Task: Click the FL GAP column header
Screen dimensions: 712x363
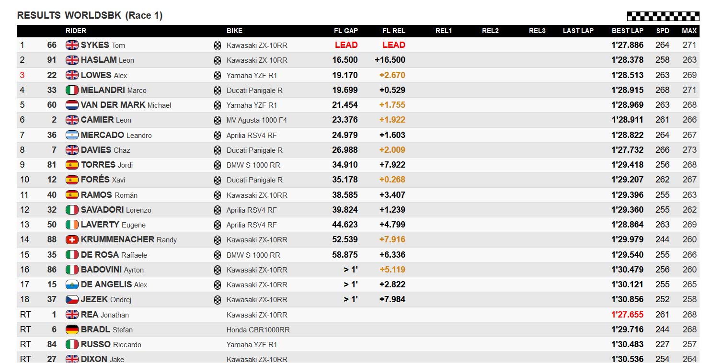Action: (346, 31)
